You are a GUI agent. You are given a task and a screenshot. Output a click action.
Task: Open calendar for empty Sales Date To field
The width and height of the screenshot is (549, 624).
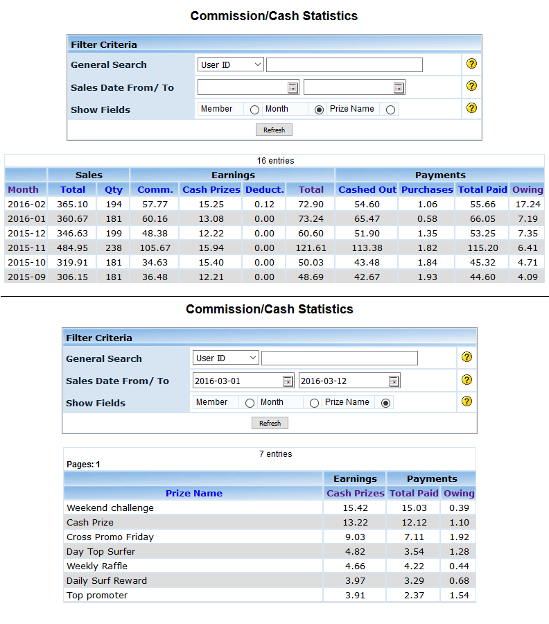(x=399, y=87)
